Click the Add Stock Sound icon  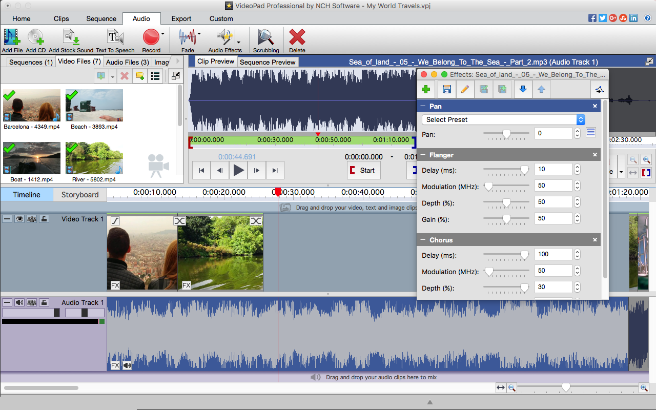point(71,38)
